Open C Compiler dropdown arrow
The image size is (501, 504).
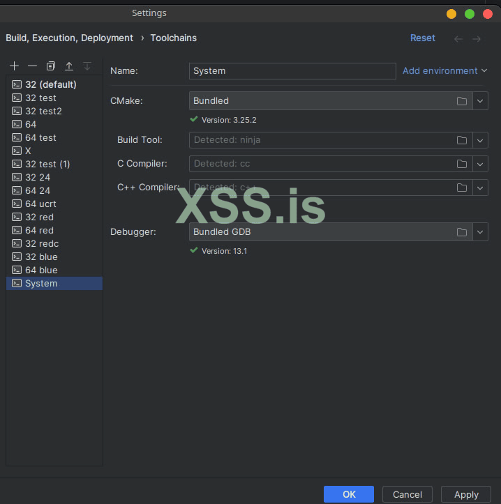pos(480,164)
